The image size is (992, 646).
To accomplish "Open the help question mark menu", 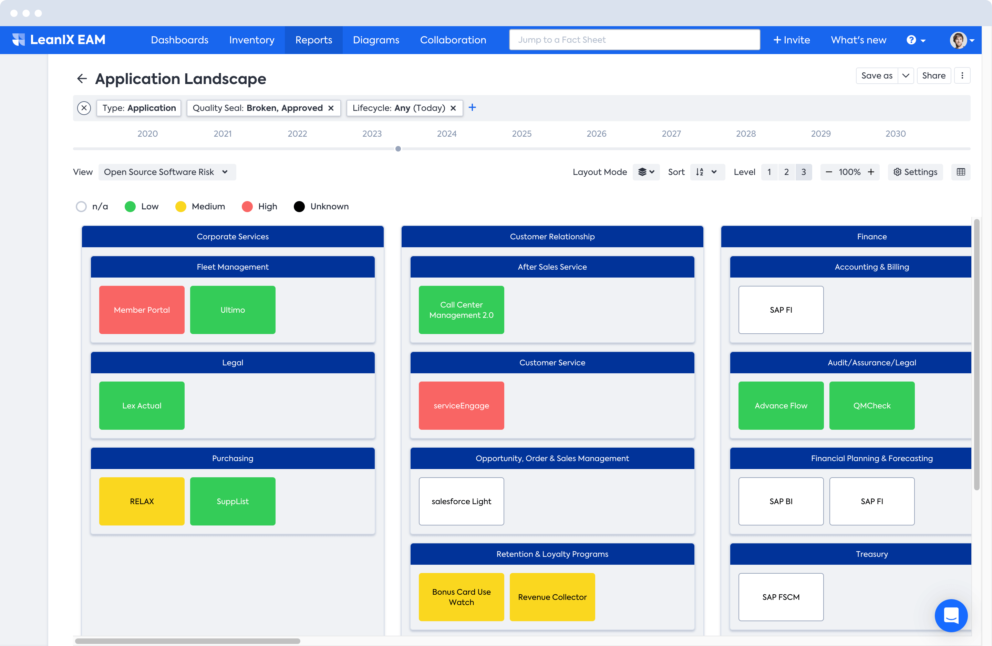I will [x=916, y=40].
